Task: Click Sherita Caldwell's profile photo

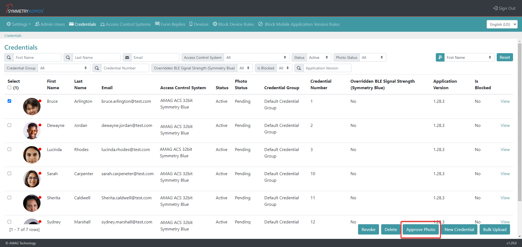Action: pos(32,203)
